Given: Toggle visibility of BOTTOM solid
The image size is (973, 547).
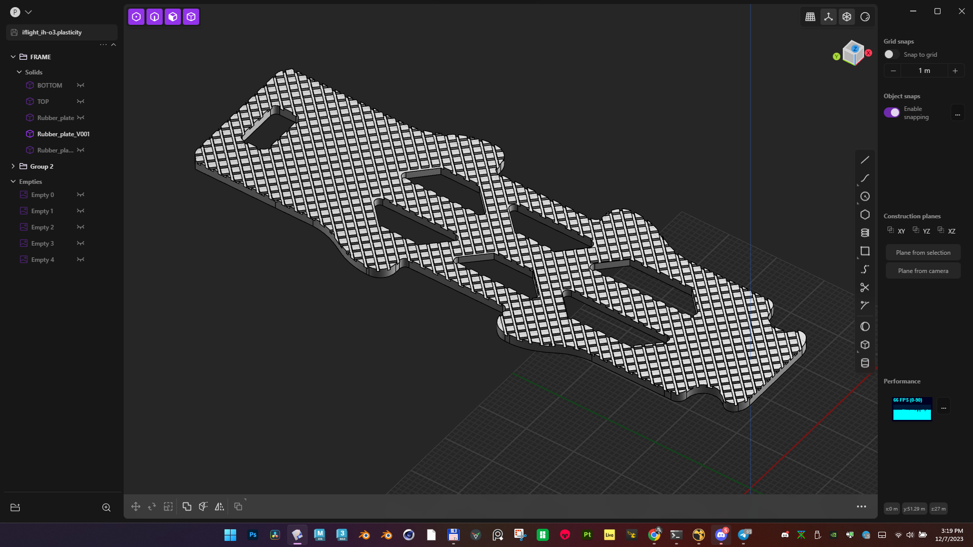Looking at the screenshot, I should click(81, 86).
